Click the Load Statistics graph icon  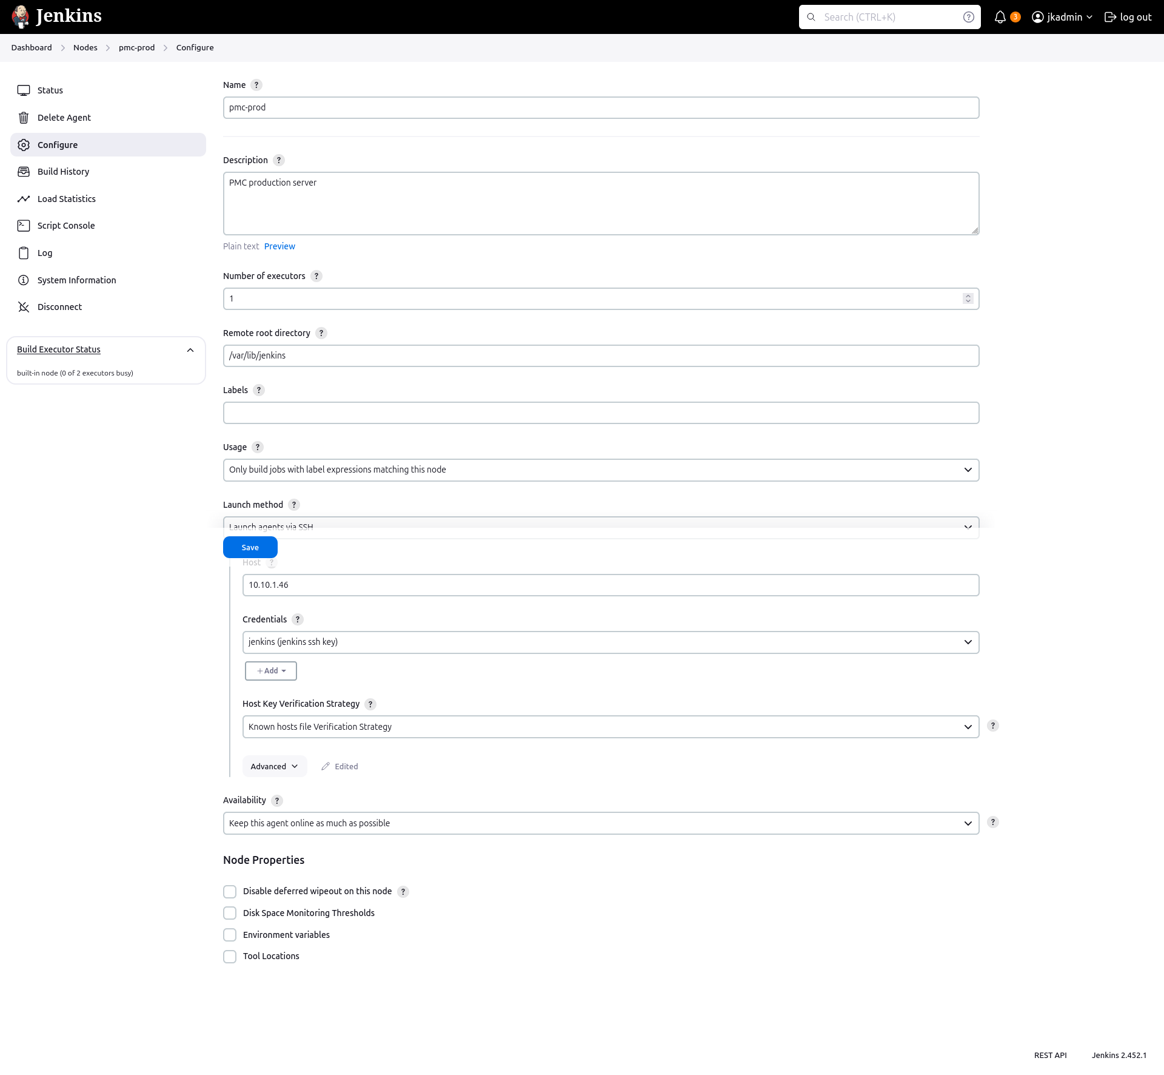pos(24,199)
